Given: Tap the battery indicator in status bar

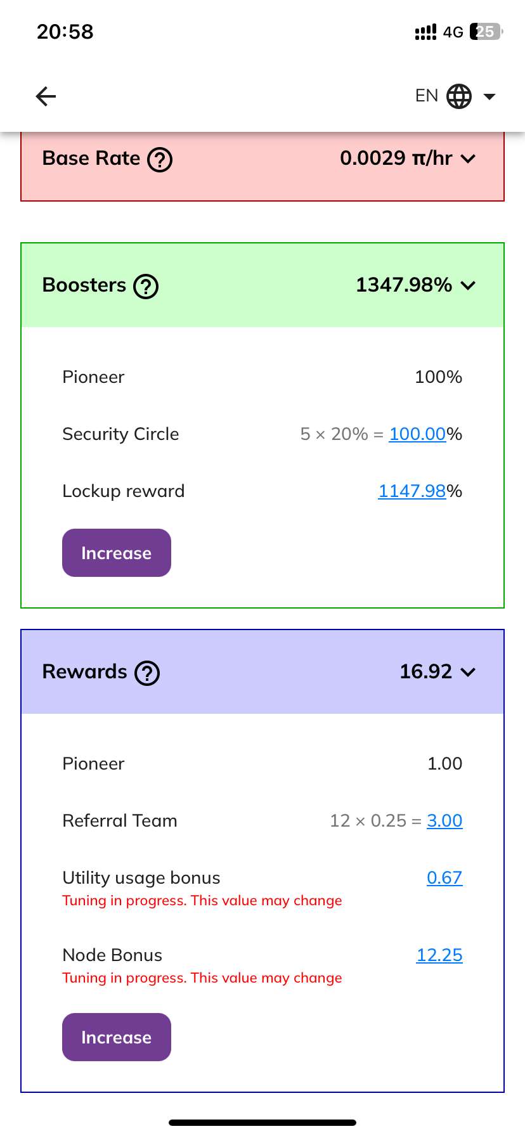Looking at the screenshot, I should [486, 32].
